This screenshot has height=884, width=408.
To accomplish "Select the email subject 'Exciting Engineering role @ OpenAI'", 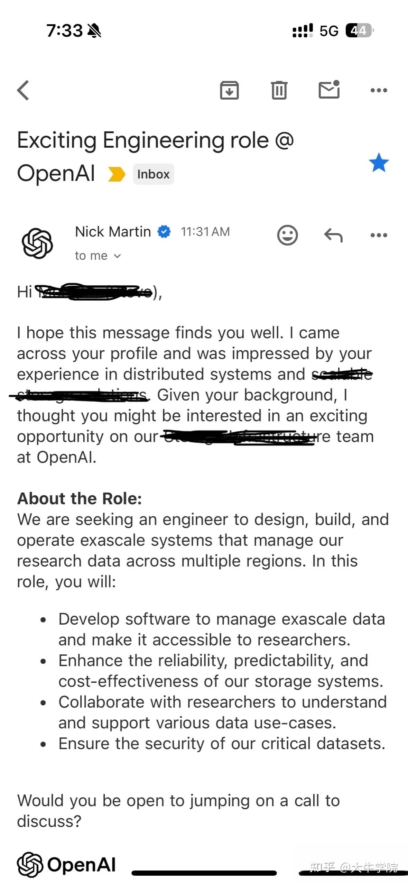I will [156, 140].
